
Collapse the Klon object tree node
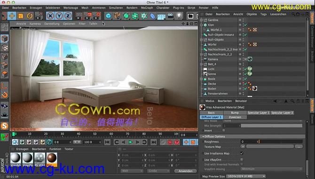[202, 25]
